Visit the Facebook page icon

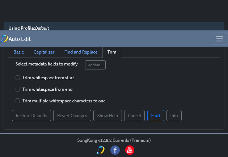(115, 150)
